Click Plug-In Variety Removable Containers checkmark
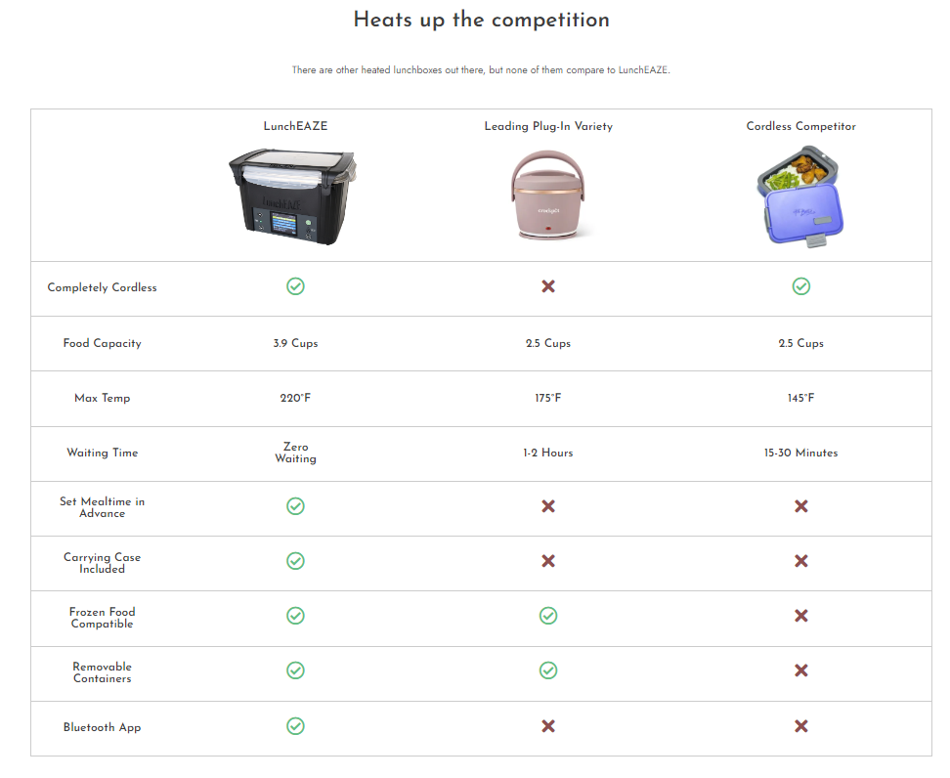This screenshot has height=778, width=950. [x=548, y=670]
